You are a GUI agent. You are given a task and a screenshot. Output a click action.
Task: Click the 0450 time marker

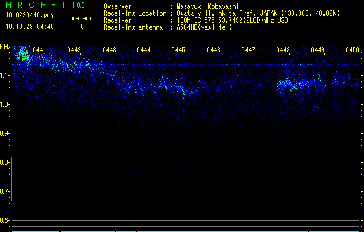(x=352, y=49)
